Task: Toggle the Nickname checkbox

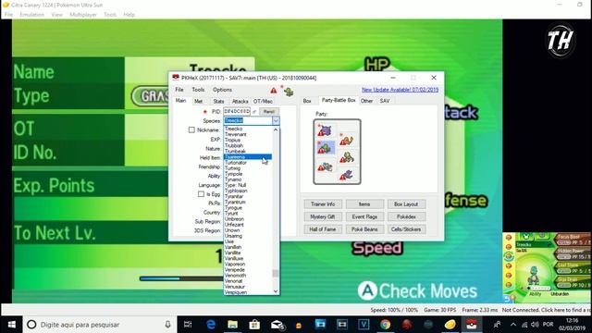Action: click(191, 129)
